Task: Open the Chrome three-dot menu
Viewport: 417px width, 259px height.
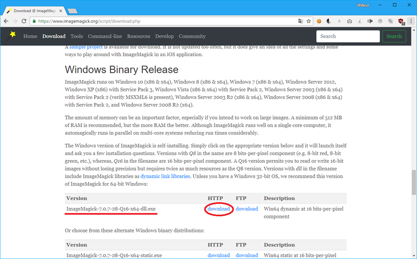Action: pyautogui.click(x=411, y=21)
